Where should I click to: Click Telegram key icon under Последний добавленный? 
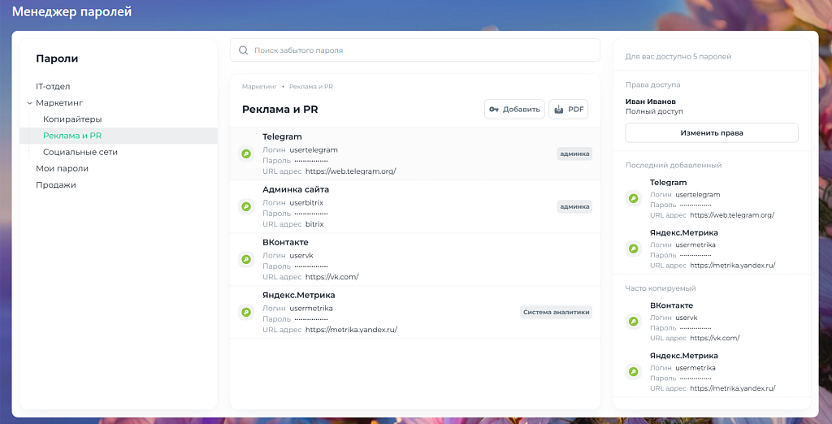(634, 198)
